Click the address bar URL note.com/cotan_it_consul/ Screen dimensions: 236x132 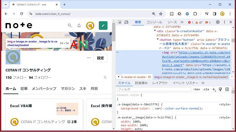(x=53, y=14)
